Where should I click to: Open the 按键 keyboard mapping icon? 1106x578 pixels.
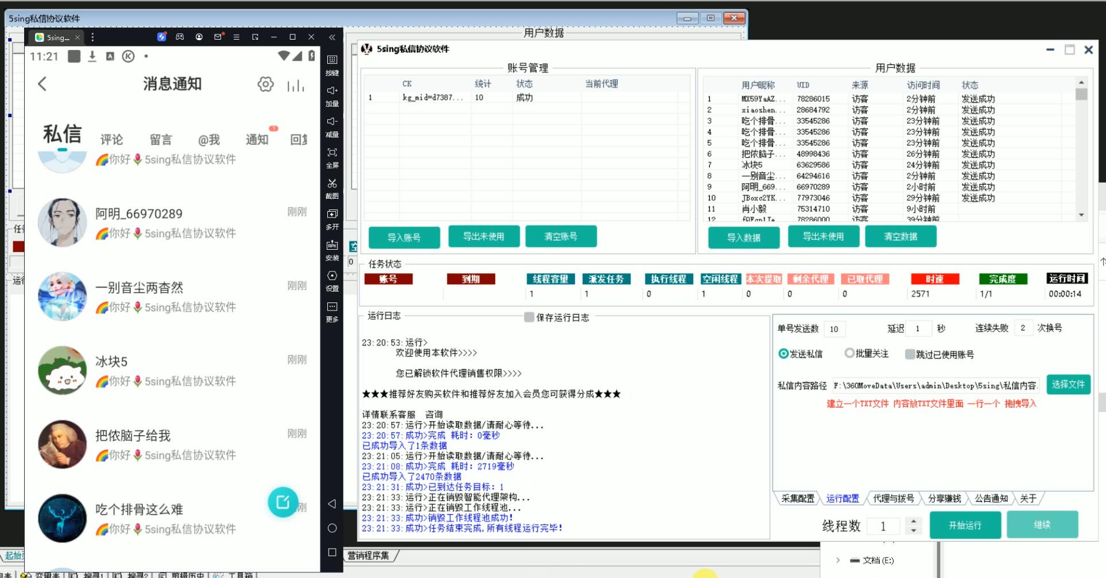tap(332, 60)
